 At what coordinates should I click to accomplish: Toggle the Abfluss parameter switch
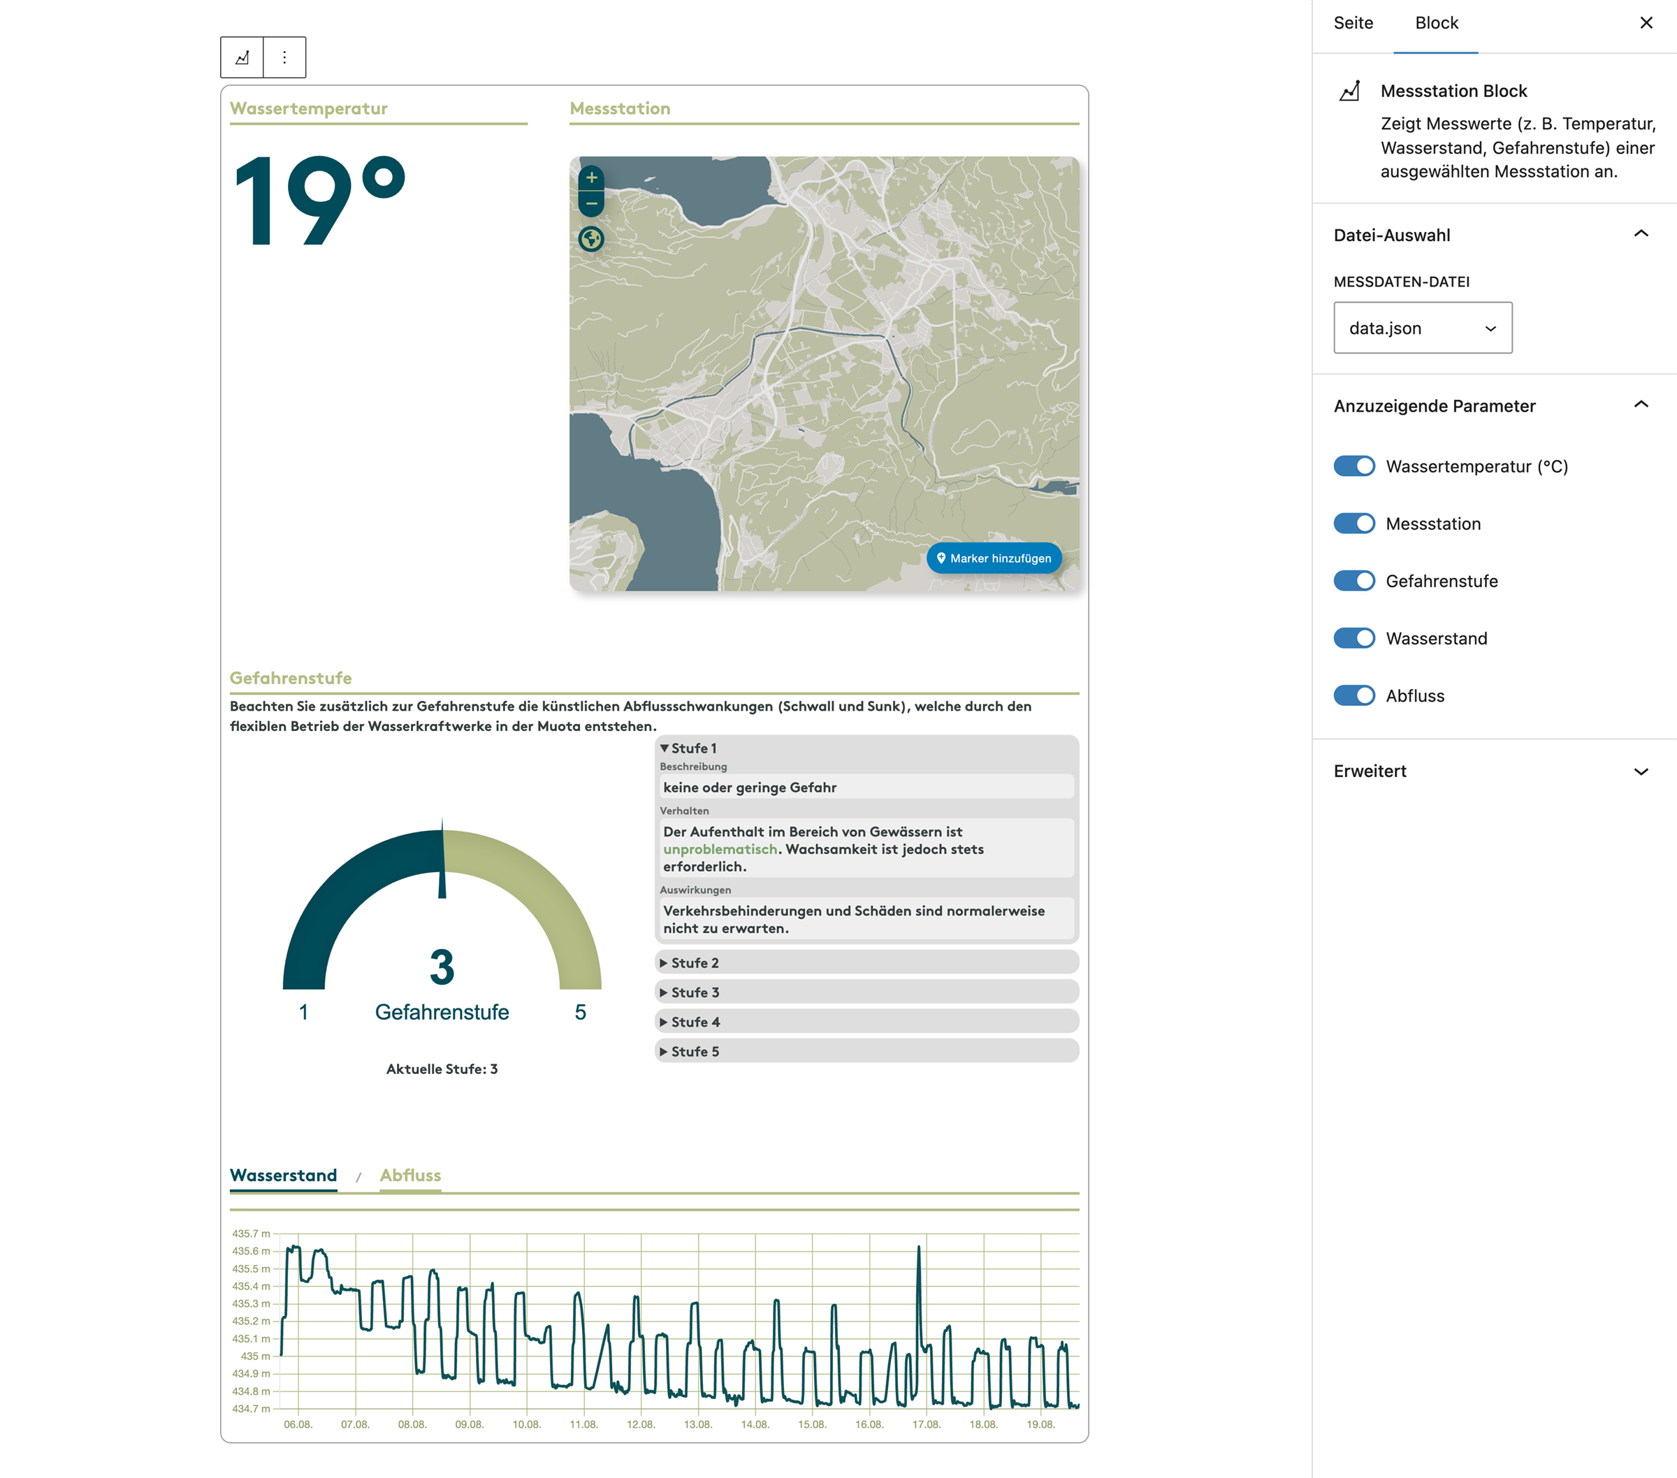point(1355,696)
